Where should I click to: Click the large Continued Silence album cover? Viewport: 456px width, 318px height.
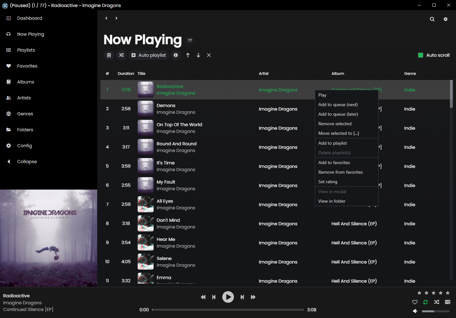(48, 238)
